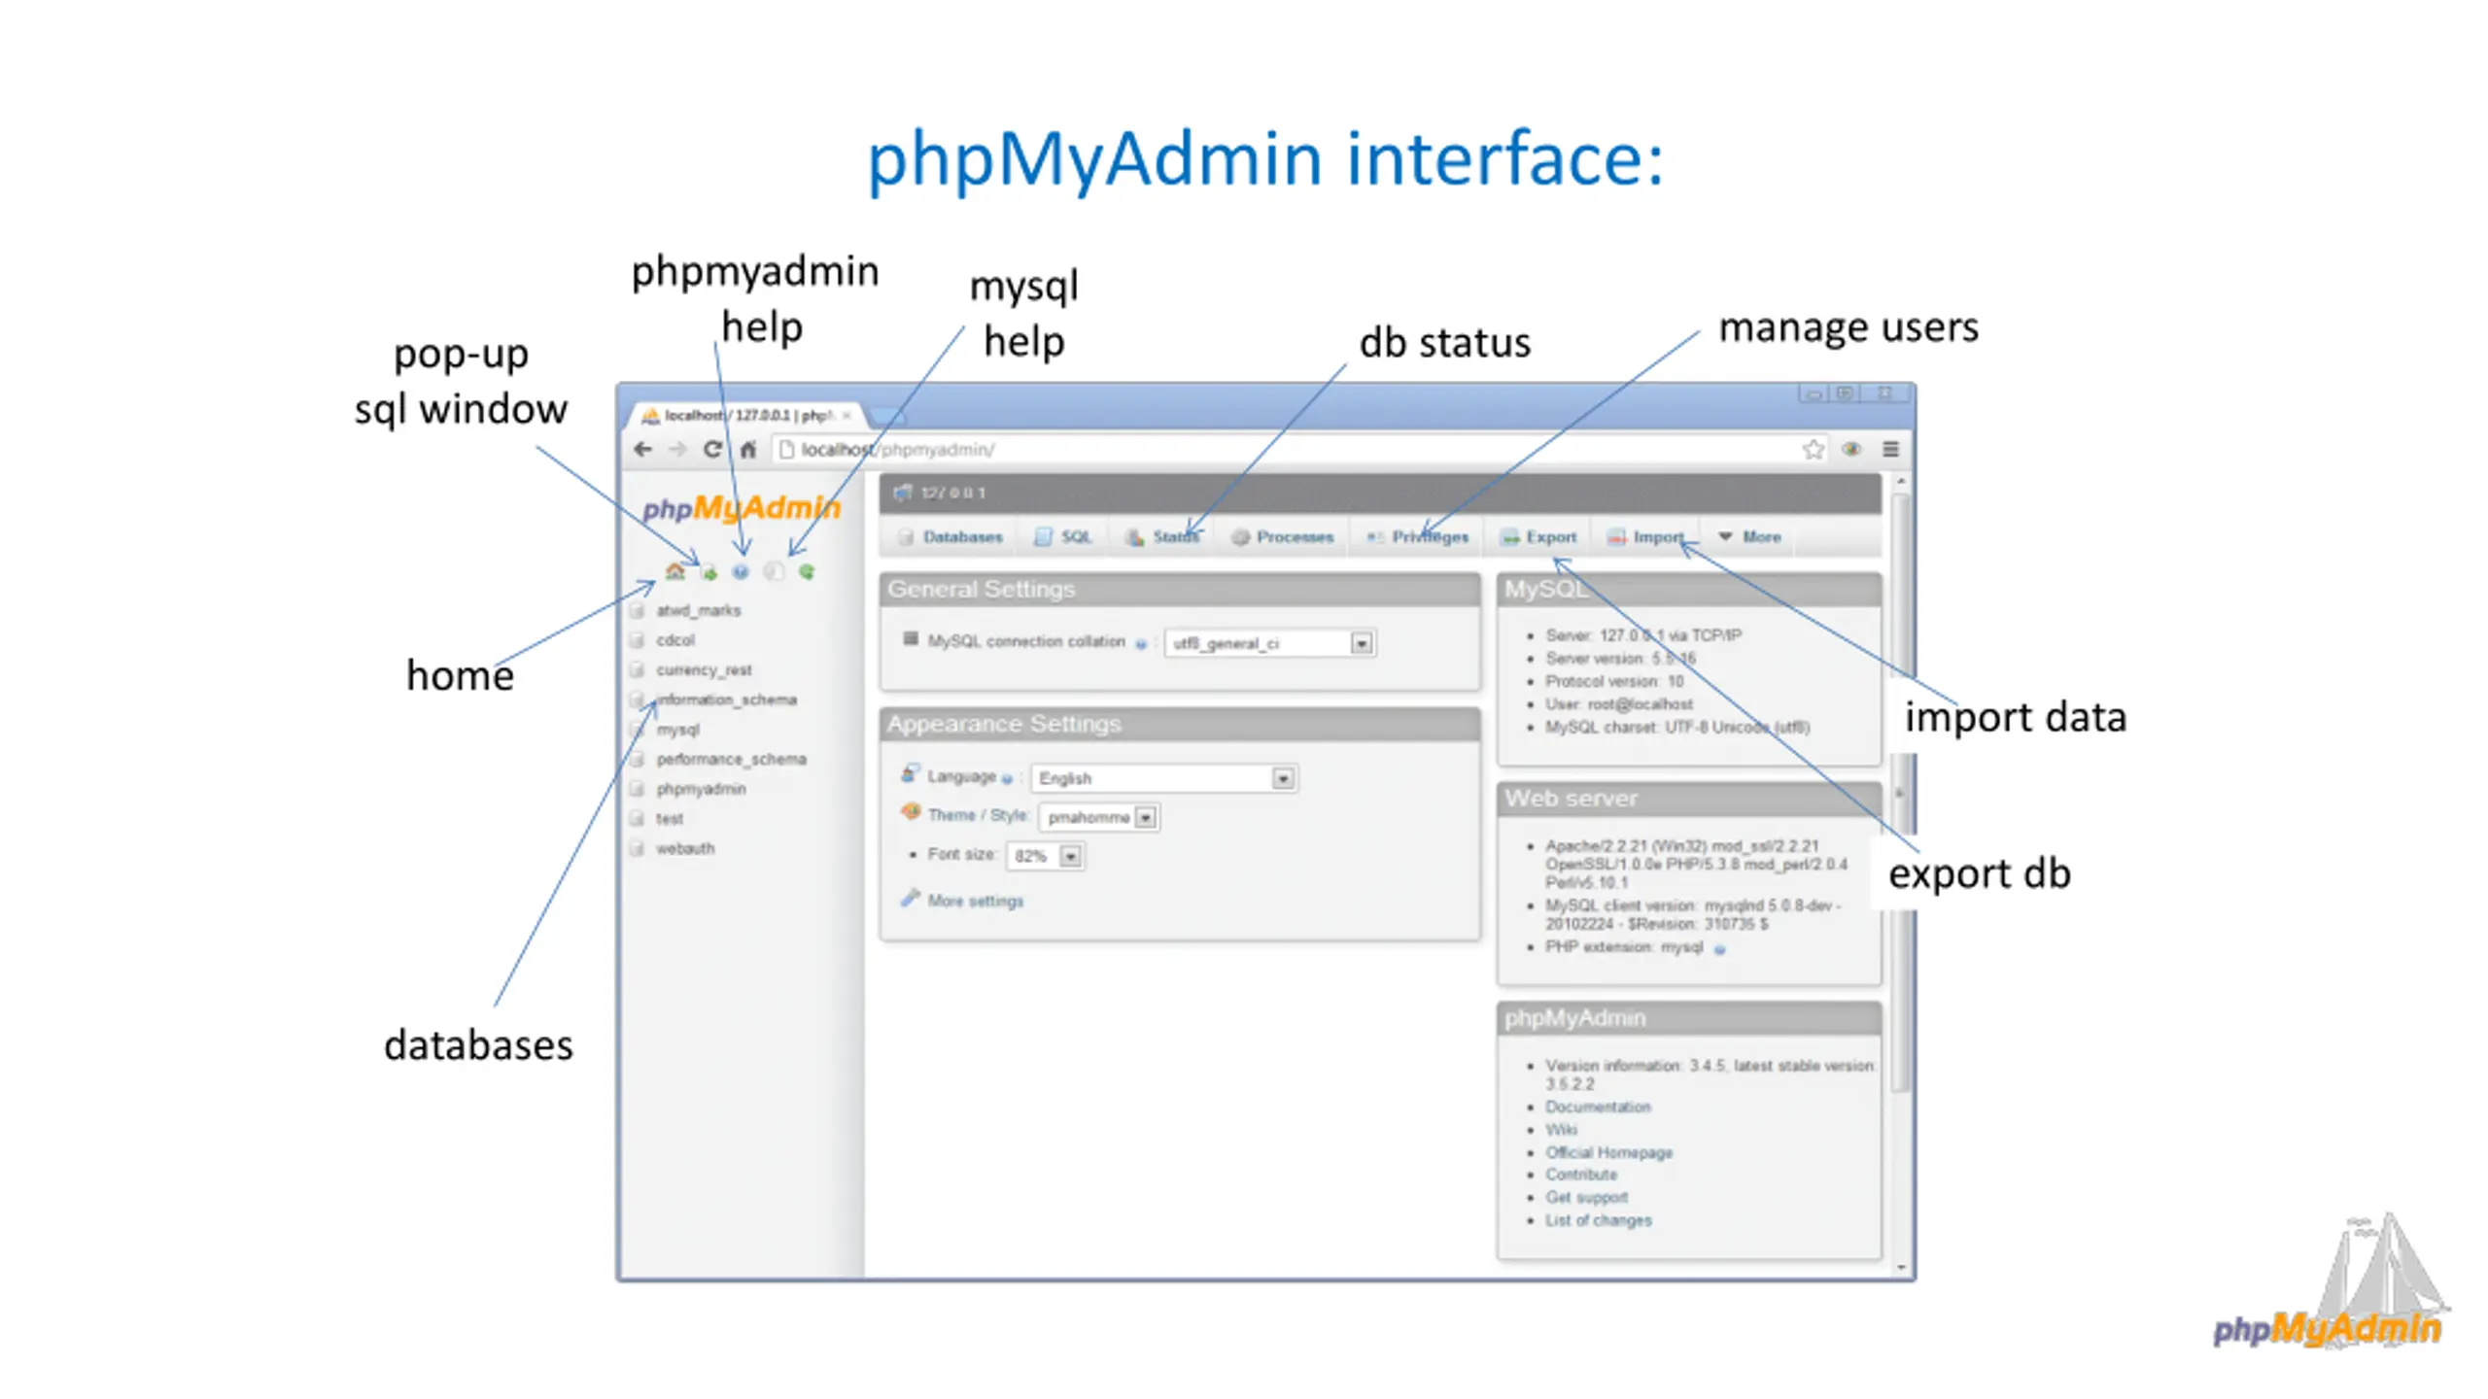Screen dimensions: 2488x1399
Task: Click the Get support link
Action: point(1586,1197)
